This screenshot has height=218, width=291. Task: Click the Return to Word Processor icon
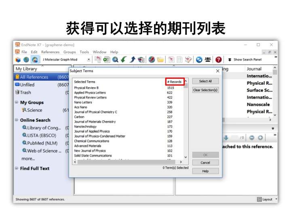[x=188, y=59]
